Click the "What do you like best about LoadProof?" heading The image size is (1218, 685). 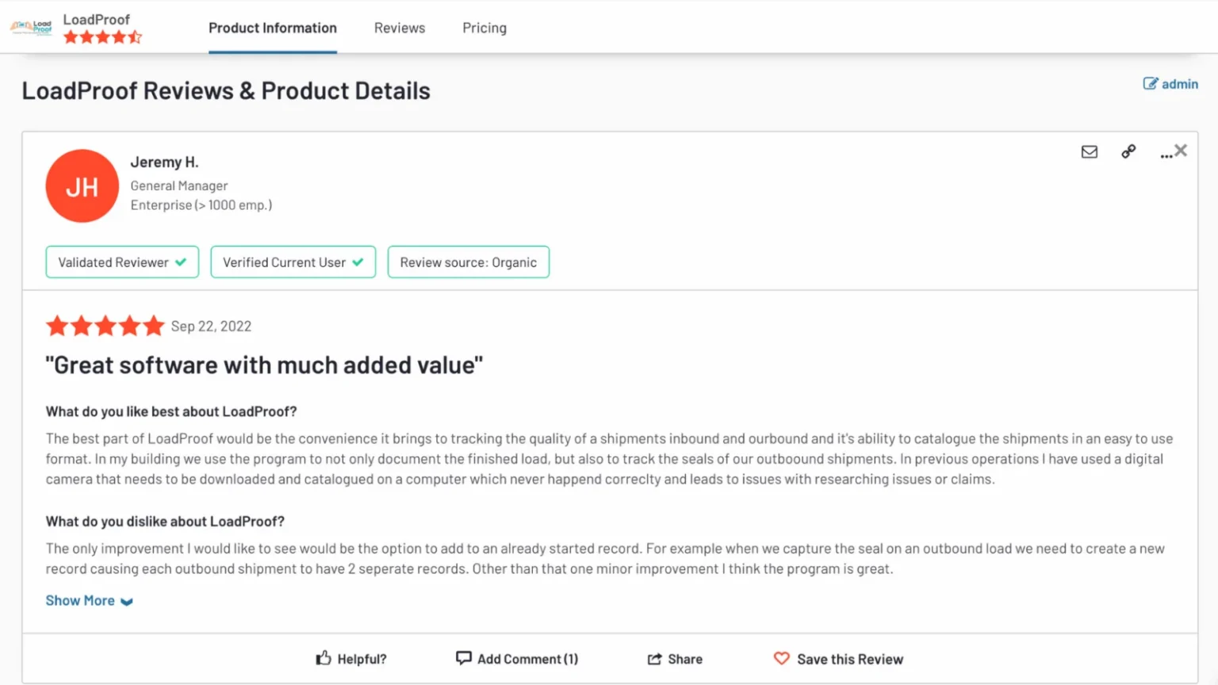[171, 411]
